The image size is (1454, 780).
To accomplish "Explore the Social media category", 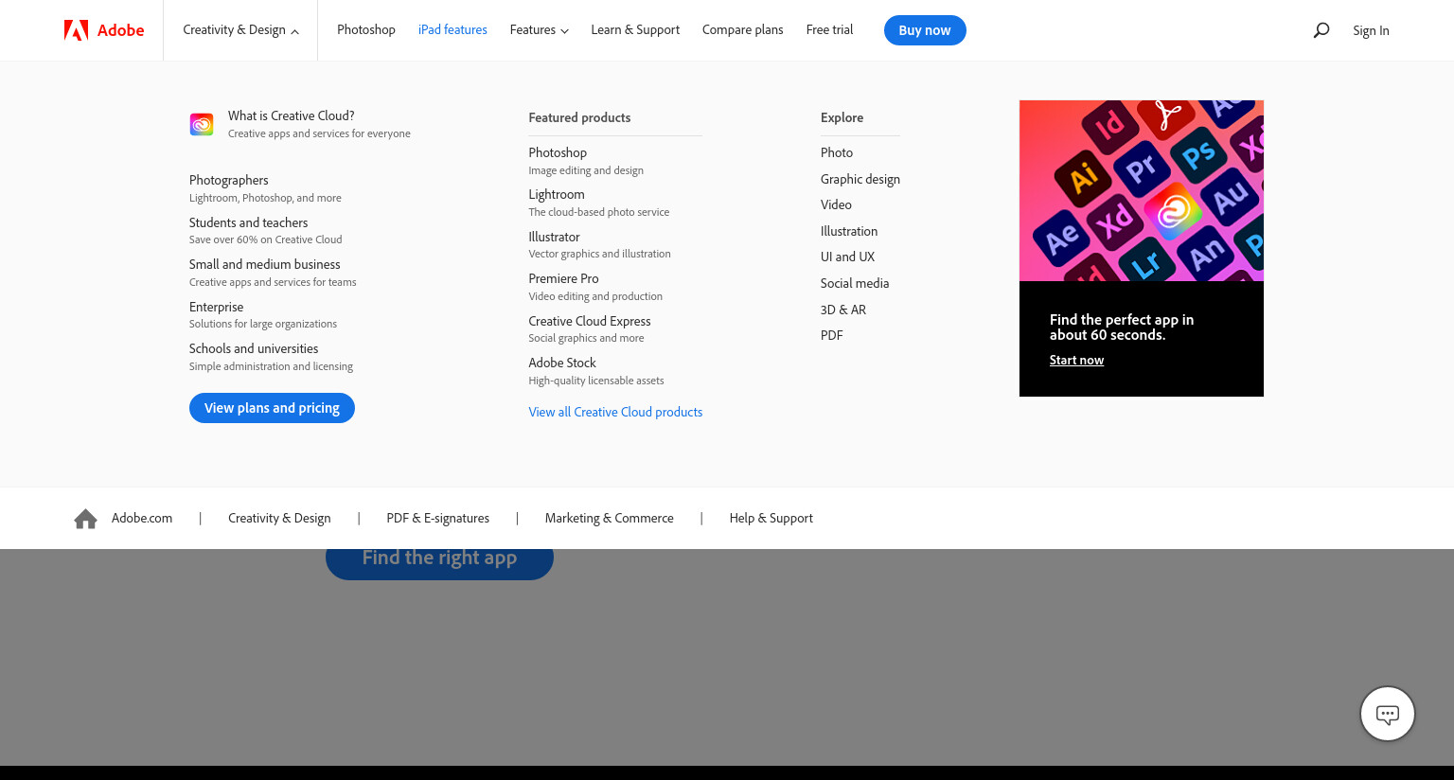I will pyautogui.click(x=855, y=283).
